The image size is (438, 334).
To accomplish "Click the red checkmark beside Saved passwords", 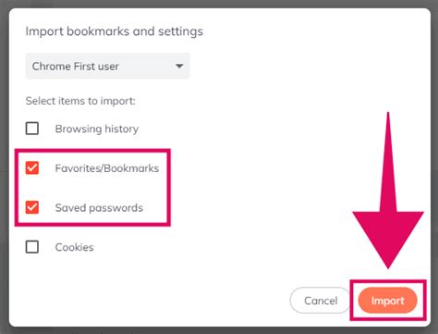I will 32,207.
